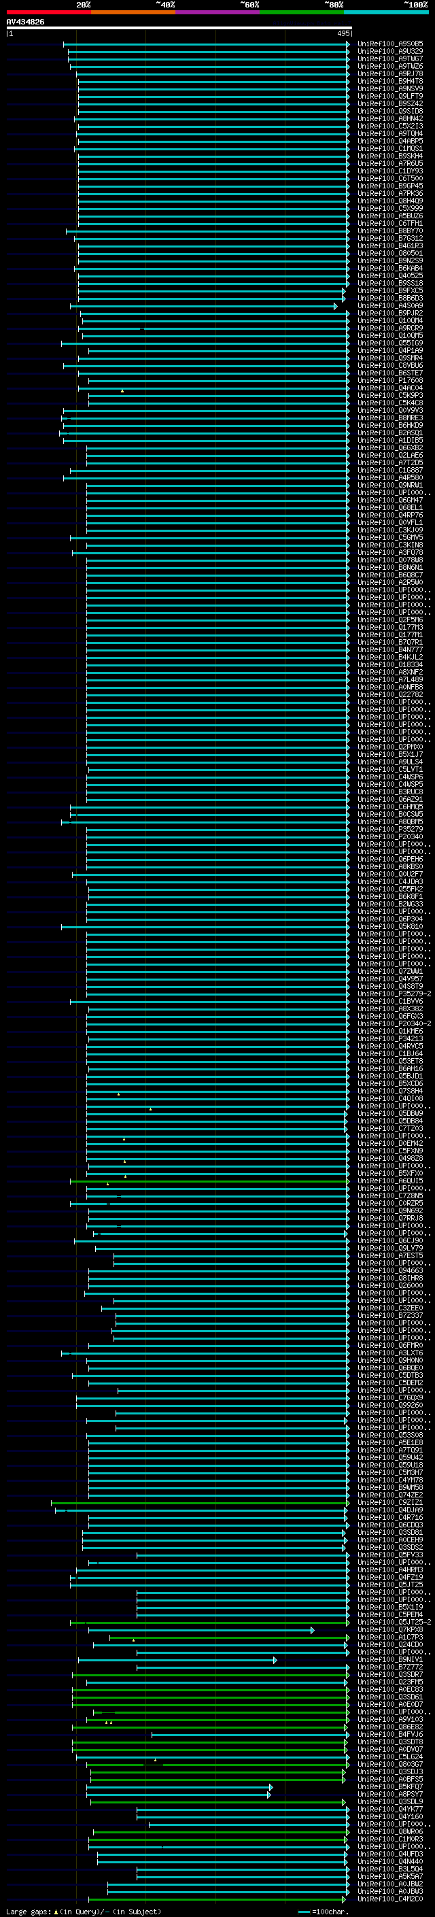Select the UniRef100_P20340 label
The width and height of the screenshot is (435, 1917).
point(390,836)
